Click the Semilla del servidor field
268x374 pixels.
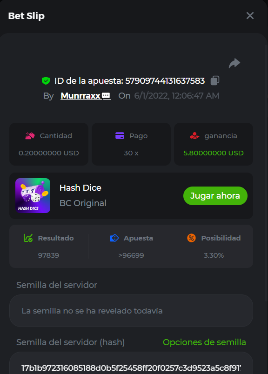click(x=131, y=311)
